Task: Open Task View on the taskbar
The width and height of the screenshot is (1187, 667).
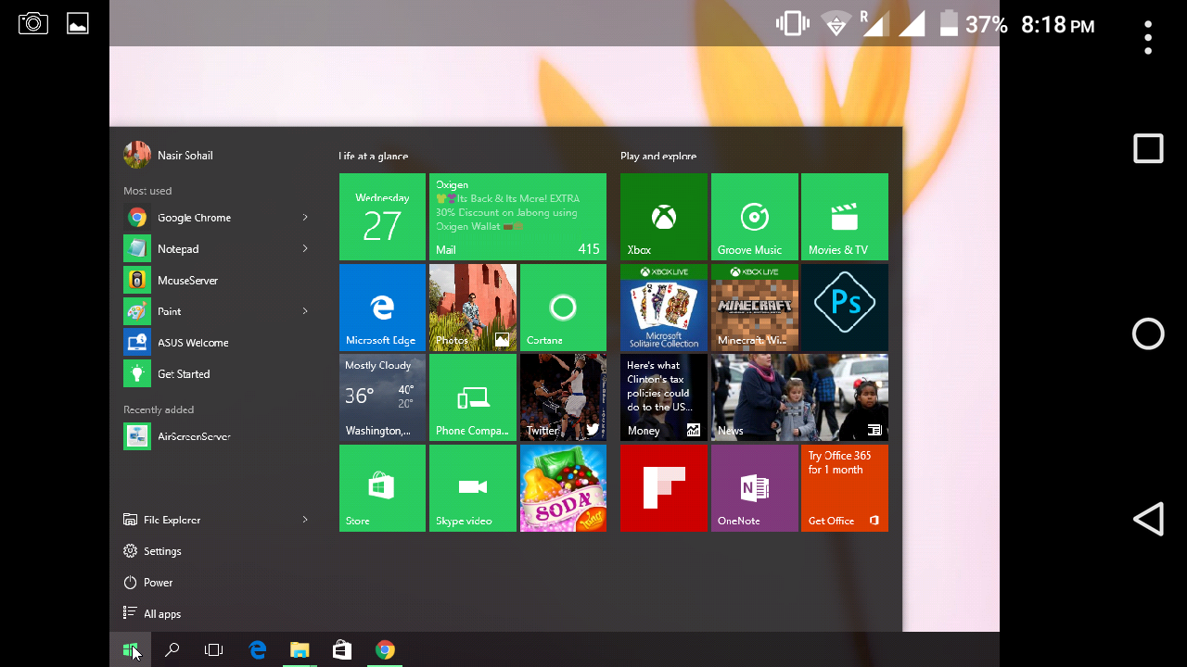Action: point(213,650)
